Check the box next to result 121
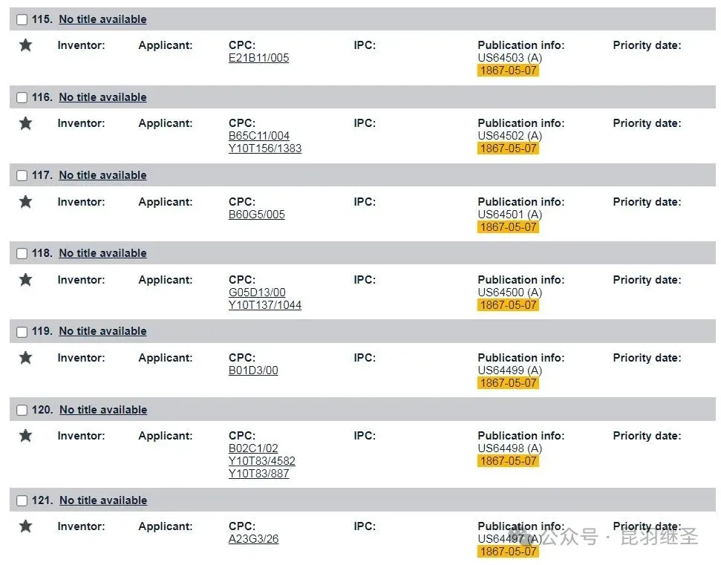 click(22, 501)
